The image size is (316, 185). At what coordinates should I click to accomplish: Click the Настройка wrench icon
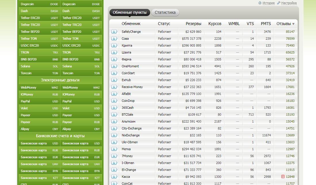(279, 3)
